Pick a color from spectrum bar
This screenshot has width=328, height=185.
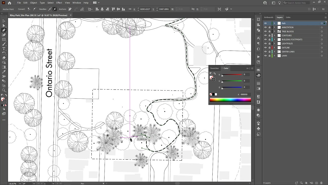tap(230, 100)
